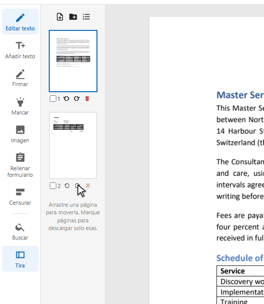Add a blank page icon

click(60, 17)
